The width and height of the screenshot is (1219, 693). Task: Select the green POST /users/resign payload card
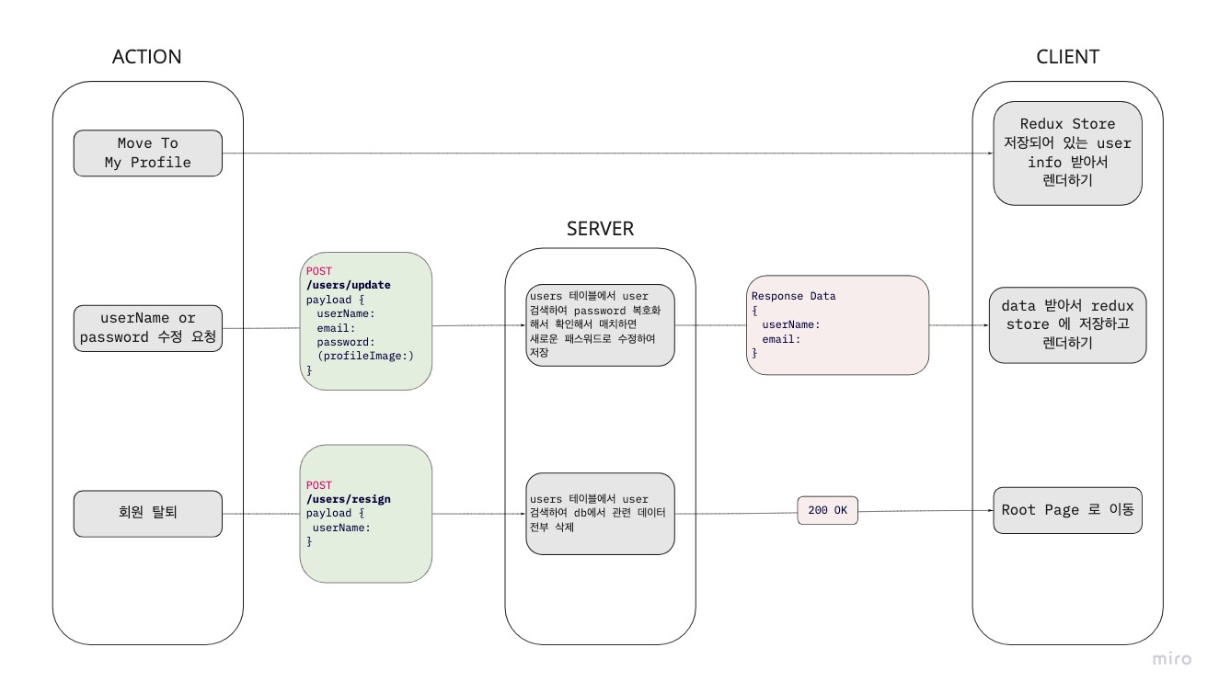pyautogui.click(x=366, y=514)
